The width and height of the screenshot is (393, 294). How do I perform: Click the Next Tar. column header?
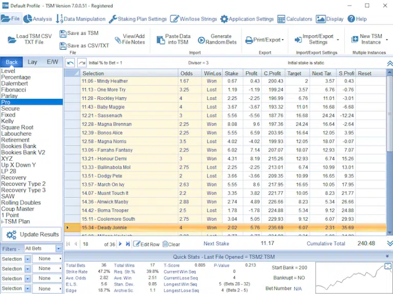tap(323, 73)
